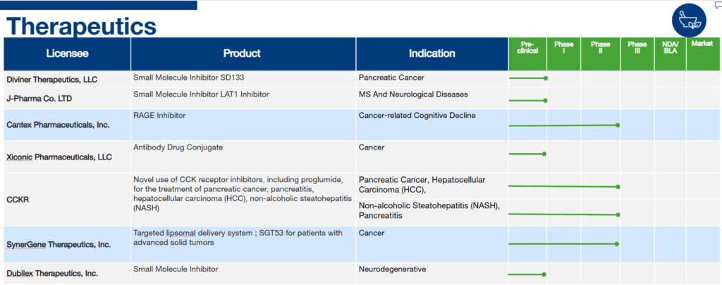Select the Licensee column header

[67, 54]
